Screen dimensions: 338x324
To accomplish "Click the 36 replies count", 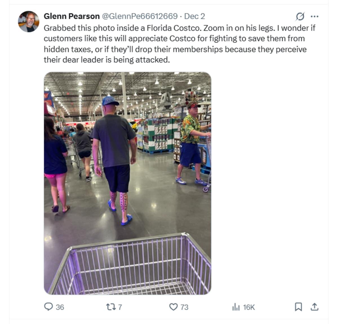I will click(x=60, y=307).
